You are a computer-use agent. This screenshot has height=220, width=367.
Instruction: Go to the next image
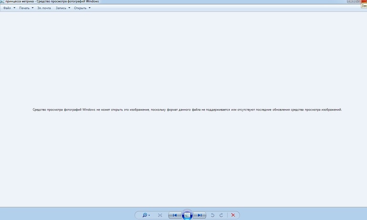click(x=200, y=215)
